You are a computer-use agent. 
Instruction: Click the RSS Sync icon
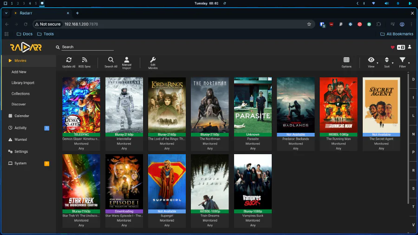(85, 60)
